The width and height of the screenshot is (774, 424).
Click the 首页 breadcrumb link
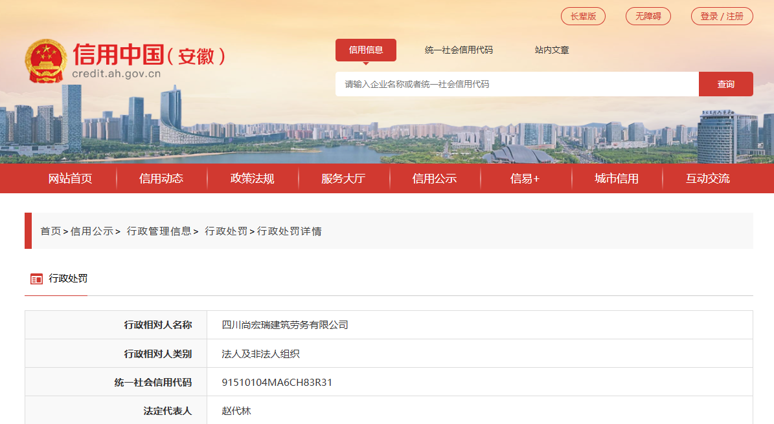click(x=51, y=231)
